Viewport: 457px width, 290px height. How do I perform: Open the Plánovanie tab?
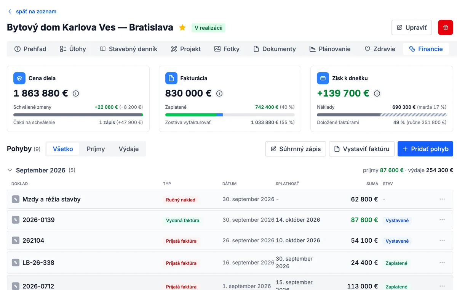click(330, 49)
